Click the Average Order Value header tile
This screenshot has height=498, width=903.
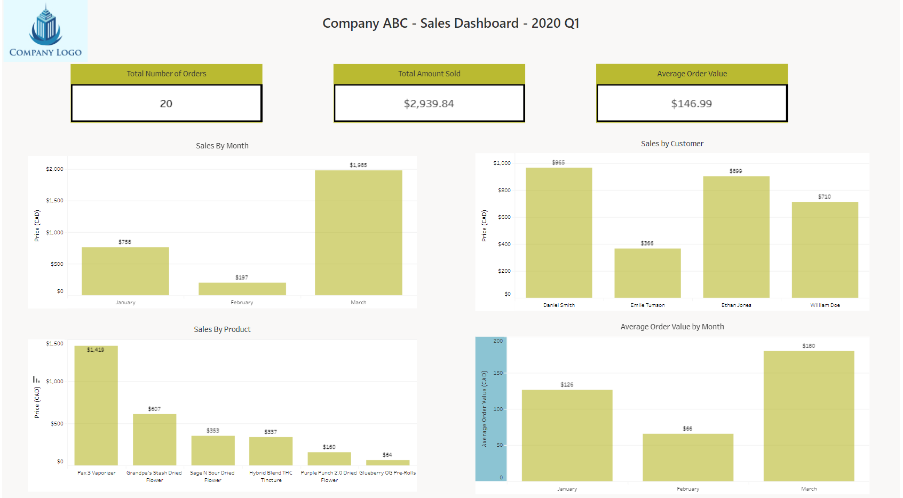point(692,74)
